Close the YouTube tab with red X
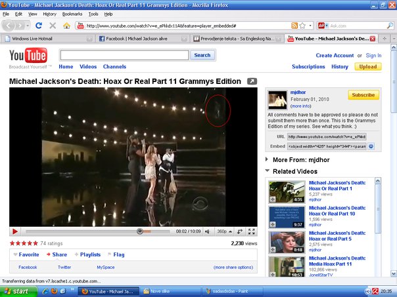This screenshot has height=297, width=397. (x=373, y=39)
